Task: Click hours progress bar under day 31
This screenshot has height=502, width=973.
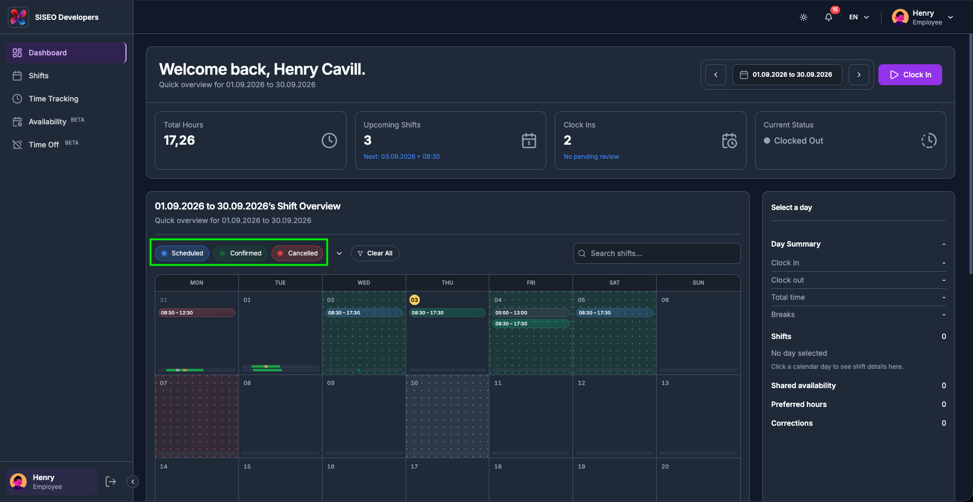Action: [x=197, y=370]
